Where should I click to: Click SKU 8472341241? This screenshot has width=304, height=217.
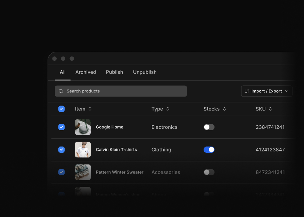[x=270, y=172]
